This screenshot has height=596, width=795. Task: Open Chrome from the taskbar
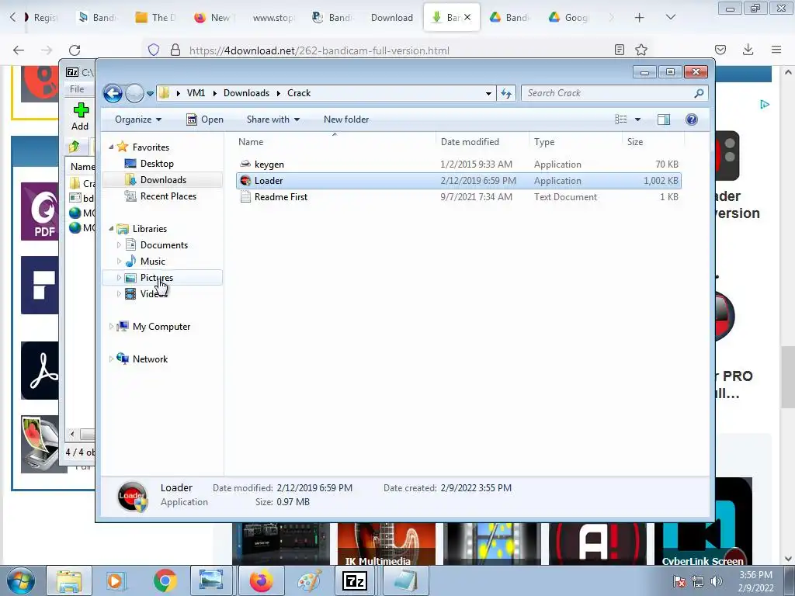click(x=165, y=580)
